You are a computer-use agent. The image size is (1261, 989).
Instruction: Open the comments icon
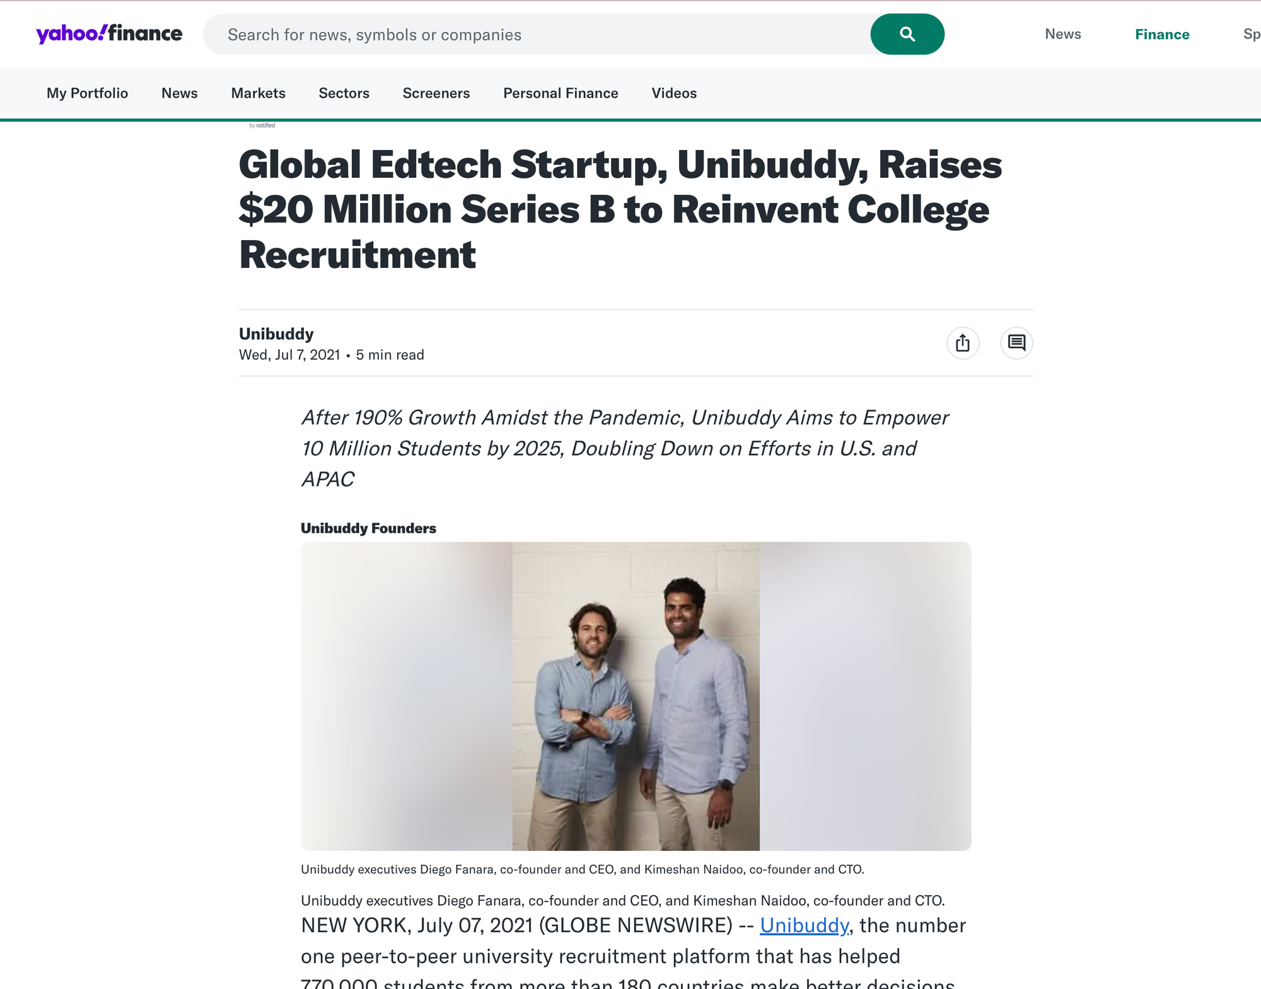[x=1016, y=343]
